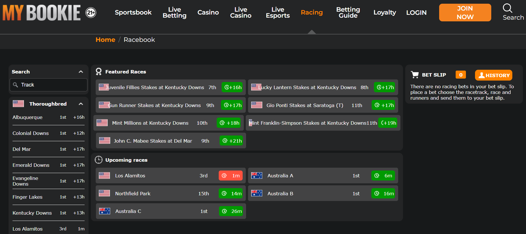Go to the Home breadcrumb
Image resolution: width=526 pixels, height=234 pixels.
click(105, 40)
